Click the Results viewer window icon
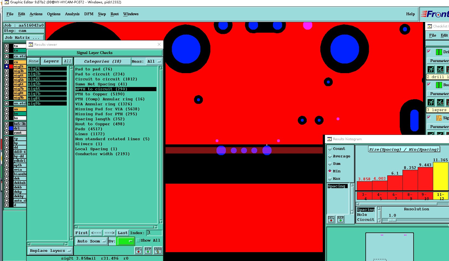Screen dimensions: 449x261 31,44
